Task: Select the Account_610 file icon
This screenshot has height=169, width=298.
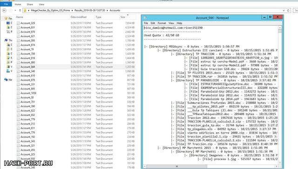Action: pos(18,75)
